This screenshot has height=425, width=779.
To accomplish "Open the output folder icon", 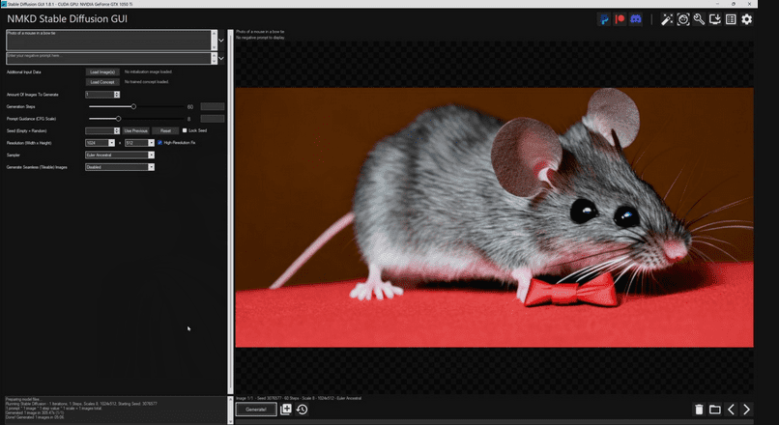I will click(715, 410).
